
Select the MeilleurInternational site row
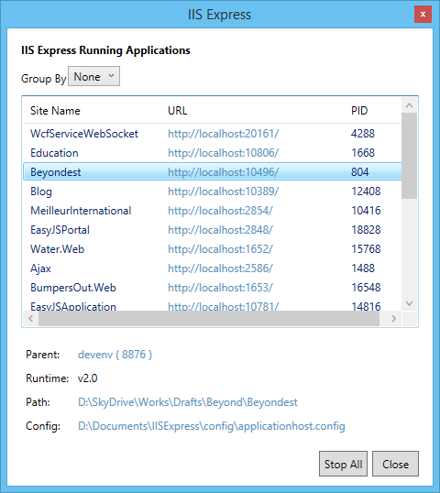click(213, 211)
